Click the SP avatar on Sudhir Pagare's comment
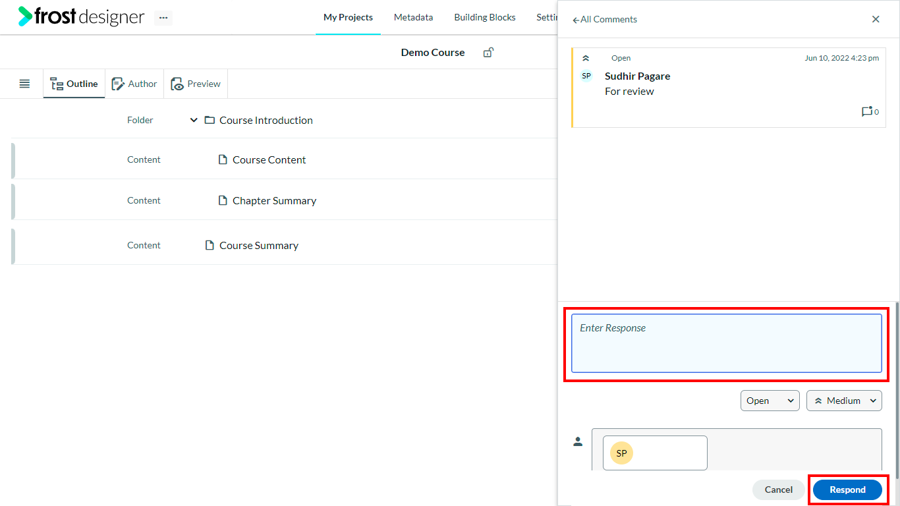This screenshot has width=900, height=506. point(586,76)
